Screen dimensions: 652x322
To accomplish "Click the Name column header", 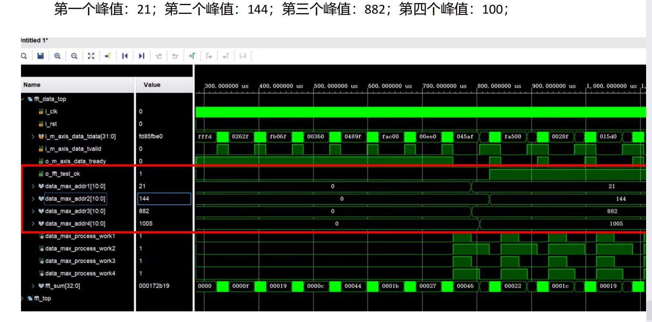I will pyautogui.click(x=77, y=85).
